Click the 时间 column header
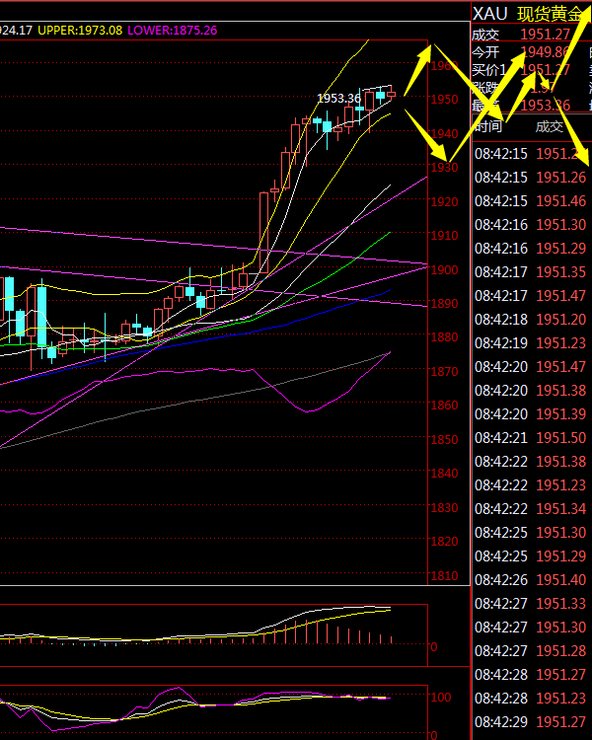This screenshot has width=592, height=740. pos(489,126)
